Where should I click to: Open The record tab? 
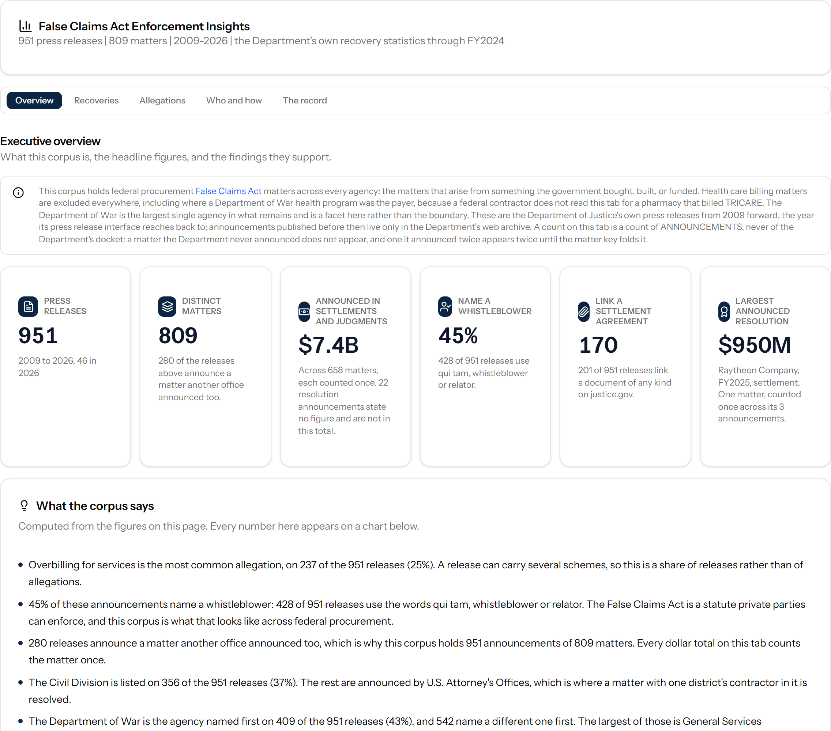pyautogui.click(x=305, y=101)
